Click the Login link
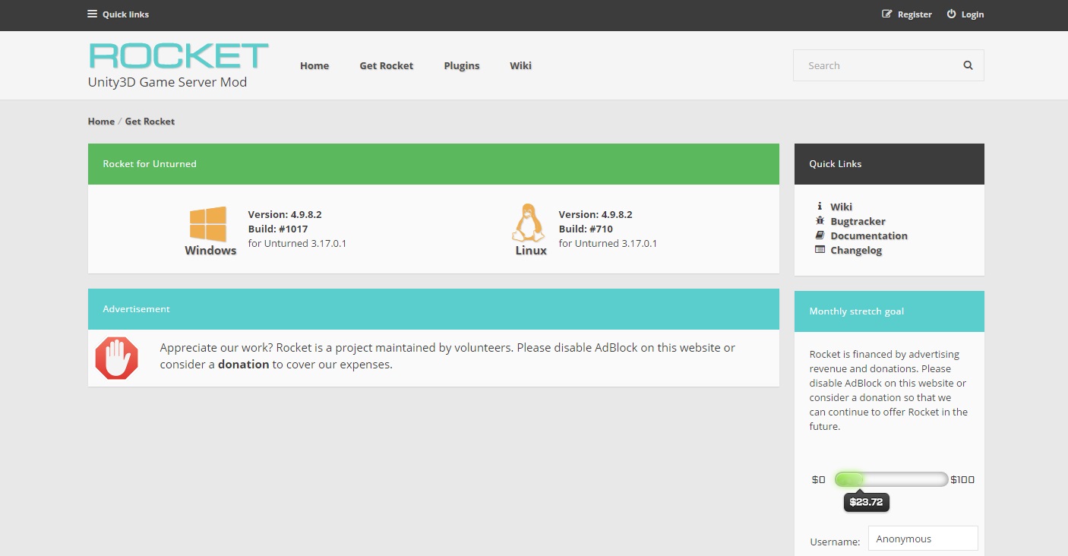 pos(972,14)
